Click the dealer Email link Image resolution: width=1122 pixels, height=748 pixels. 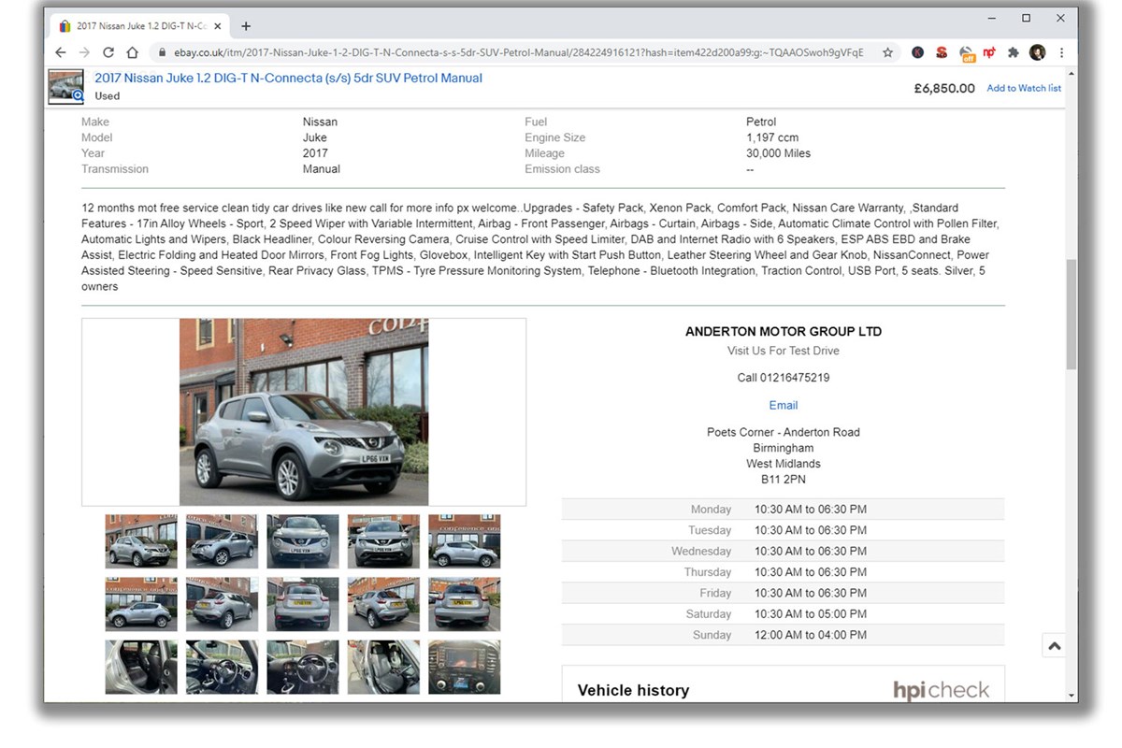click(x=784, y=405)
